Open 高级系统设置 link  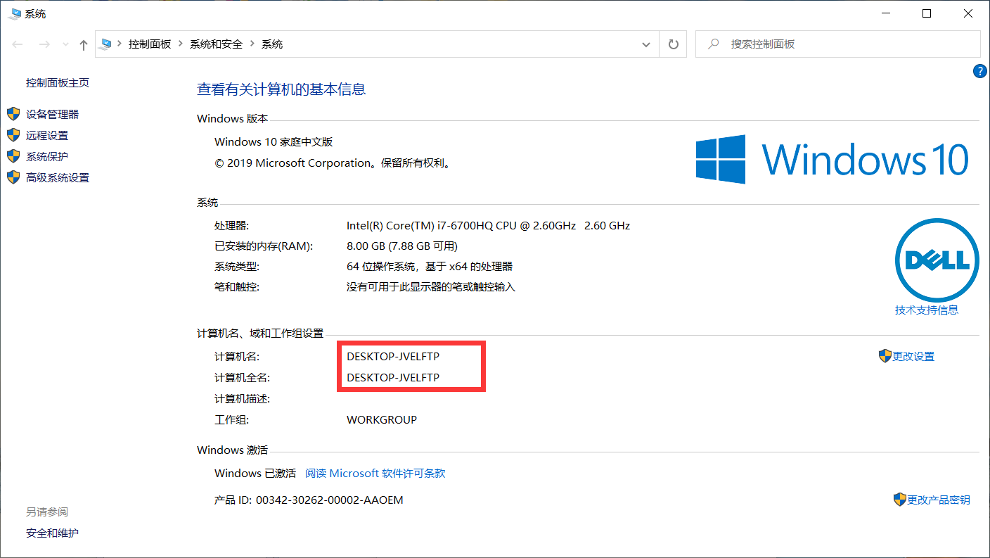tap(58, 177)
